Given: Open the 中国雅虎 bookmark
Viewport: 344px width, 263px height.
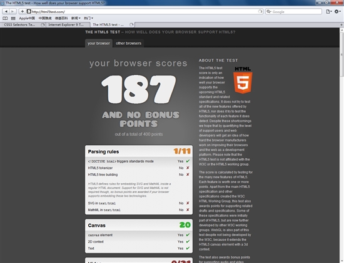Looking at the screenshot, I should (x=45, y=18).
